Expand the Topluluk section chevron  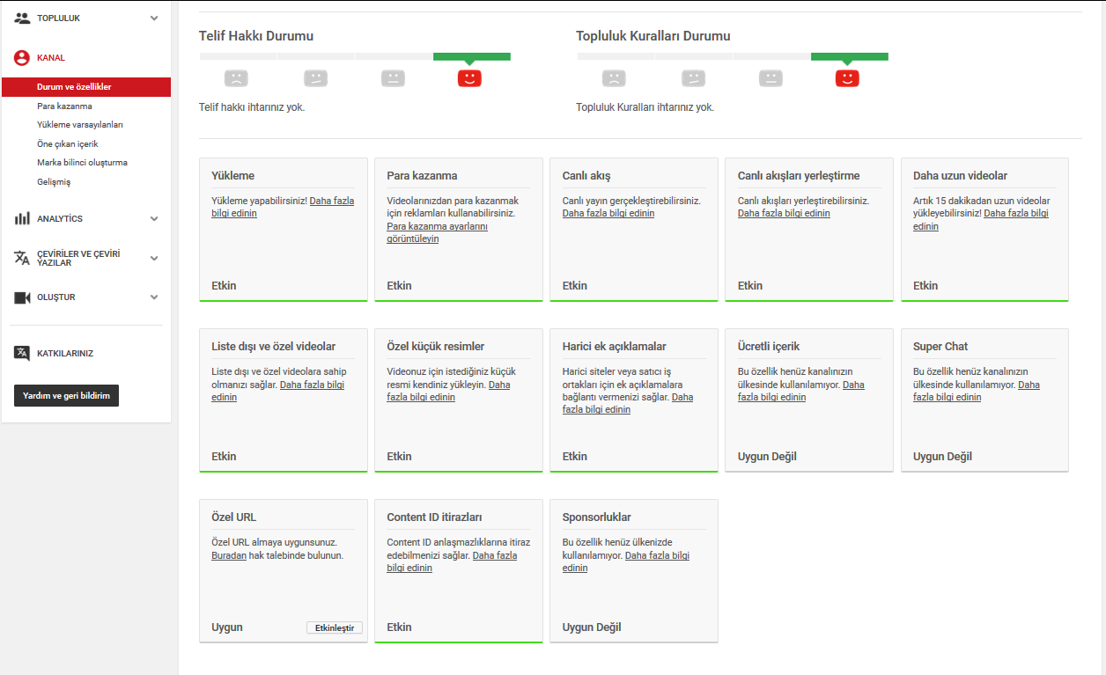[x=154, y=18]
